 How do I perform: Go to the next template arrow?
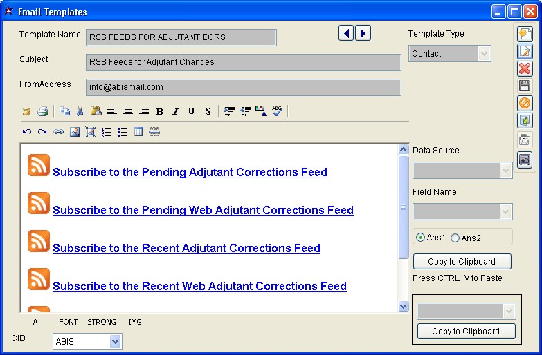tap(363, 33)
